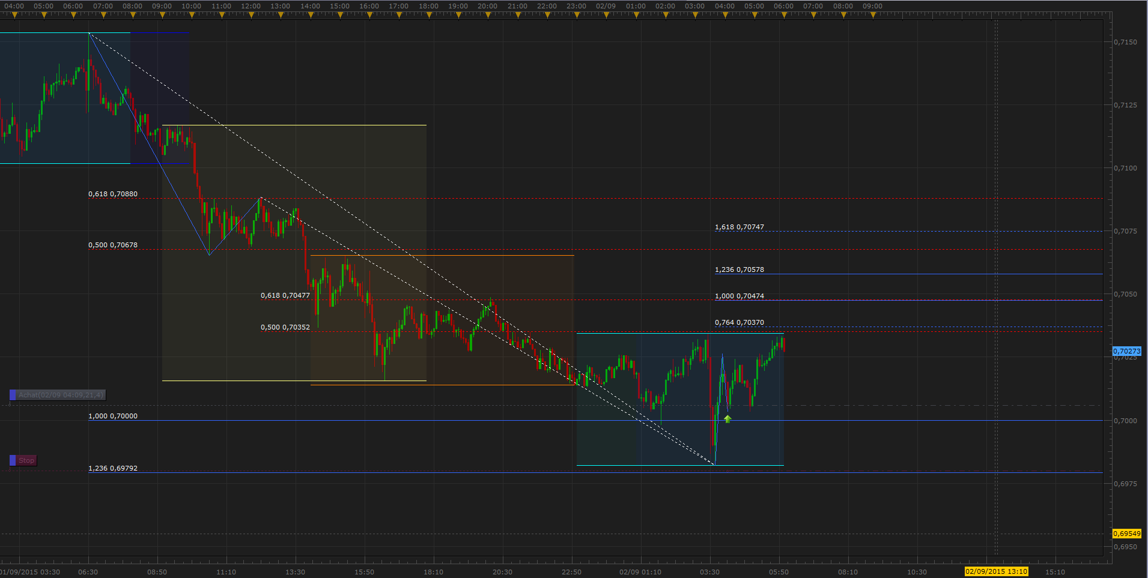Click 20:00 on top time scale

(488, 6)
